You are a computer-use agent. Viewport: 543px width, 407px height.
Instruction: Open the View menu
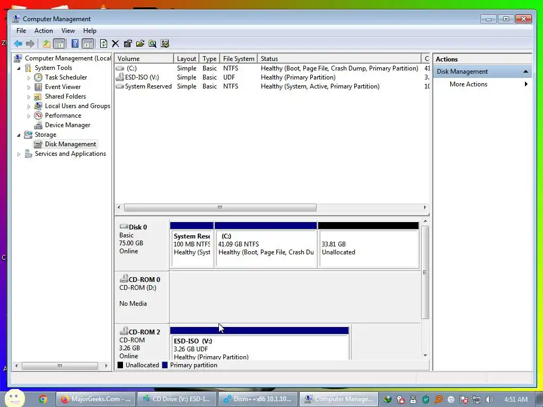click(68, 31)
